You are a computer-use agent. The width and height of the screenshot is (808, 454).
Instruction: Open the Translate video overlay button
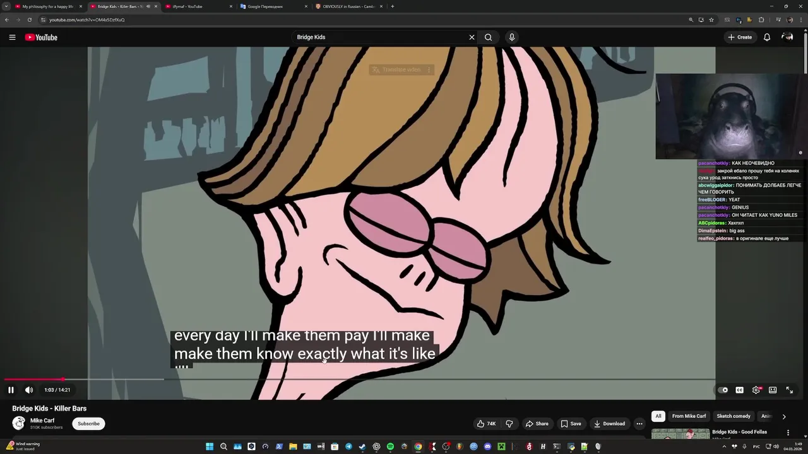click(396, 69)
